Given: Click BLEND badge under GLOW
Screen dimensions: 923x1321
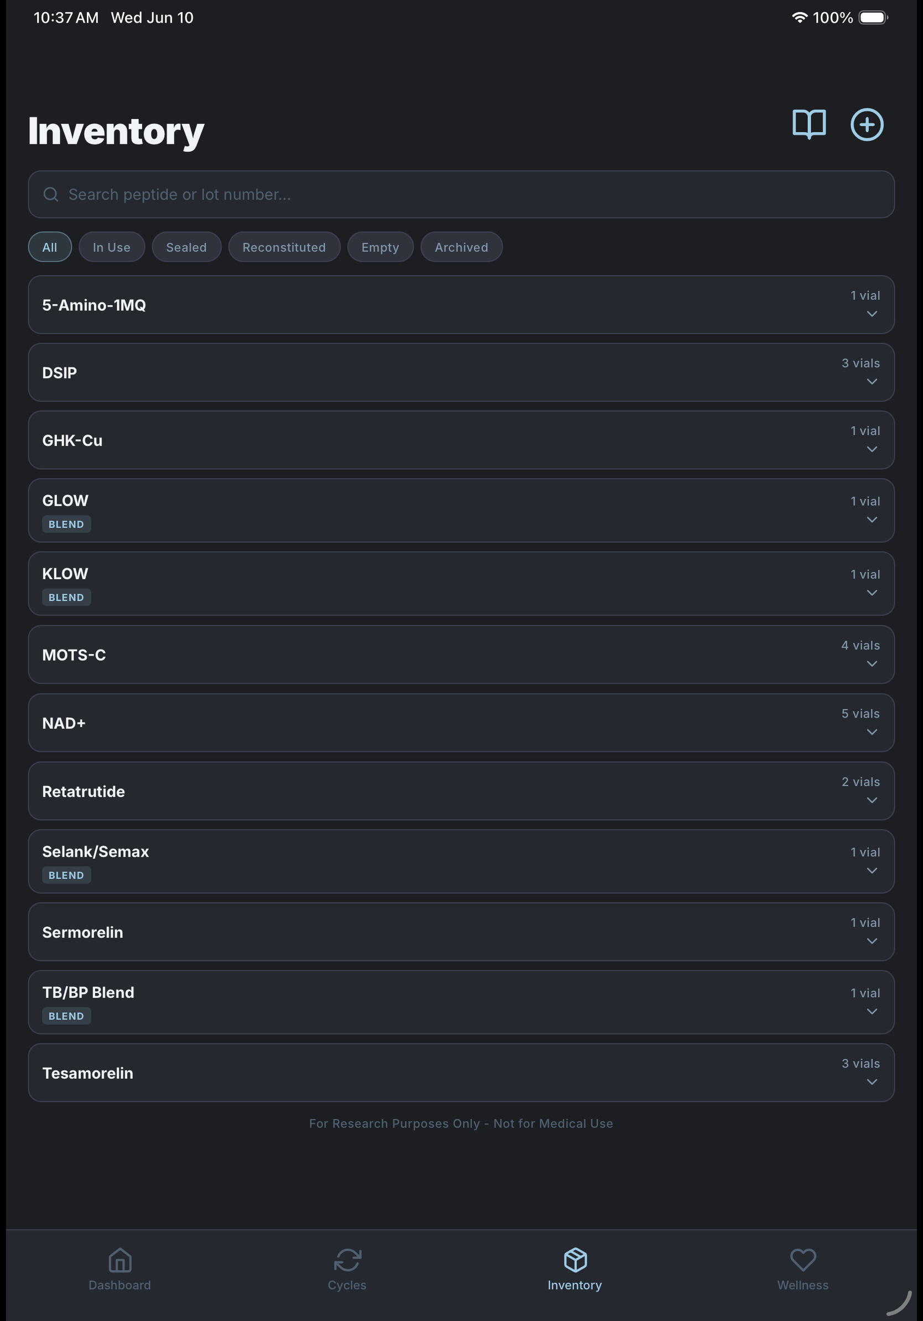Looking at the screenshot, I should tap(66, 524).
